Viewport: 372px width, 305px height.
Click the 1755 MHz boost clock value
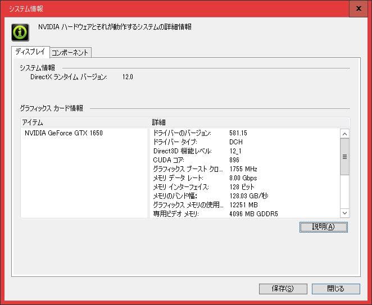click(x=243, y=169)
